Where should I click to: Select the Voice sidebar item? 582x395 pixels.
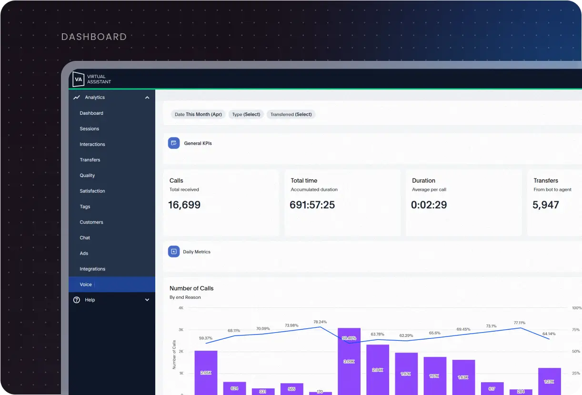point(86,285)
